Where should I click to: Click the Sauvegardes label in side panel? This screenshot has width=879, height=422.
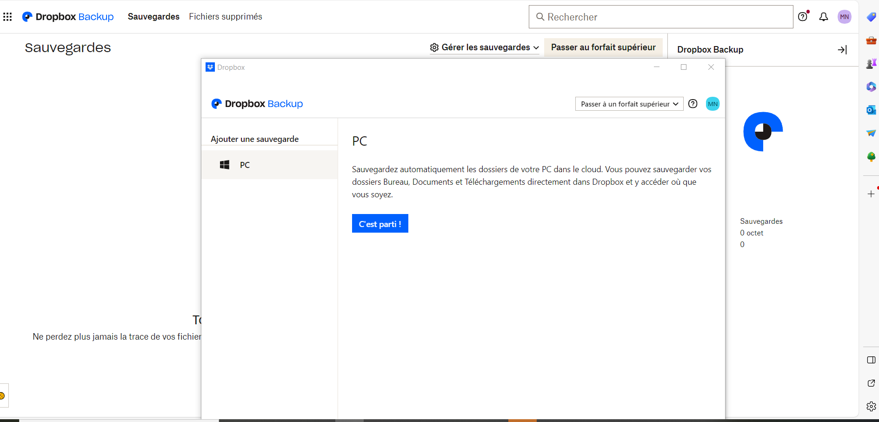761,221
